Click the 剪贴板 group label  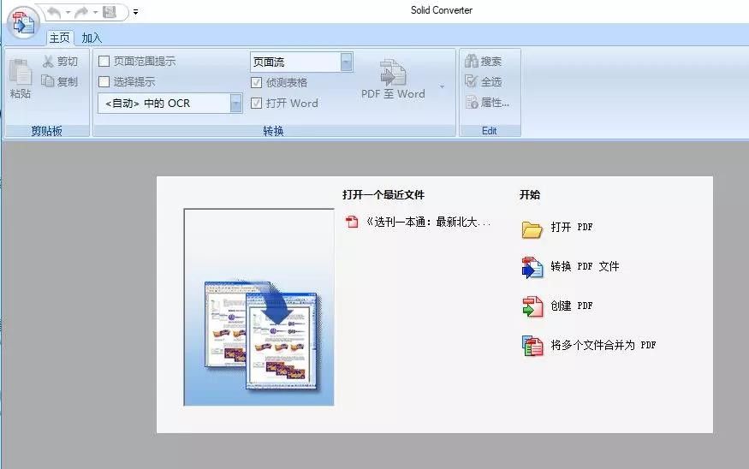[x=47, y=131]
